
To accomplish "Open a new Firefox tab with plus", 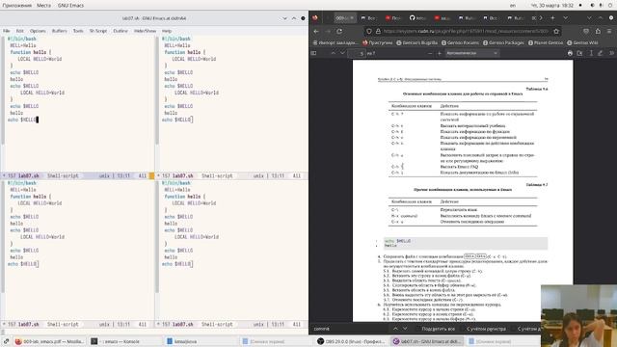I will pos(552,18).
